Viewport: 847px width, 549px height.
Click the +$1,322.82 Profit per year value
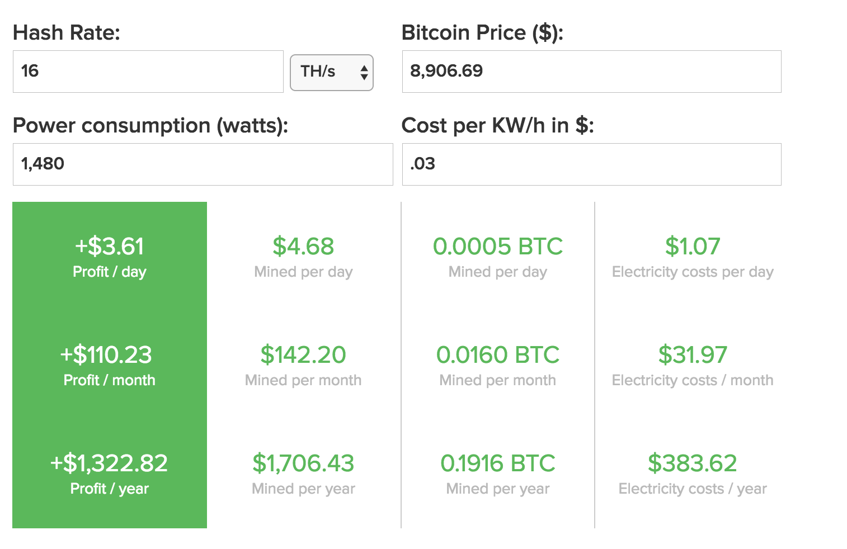coord(109,463)
